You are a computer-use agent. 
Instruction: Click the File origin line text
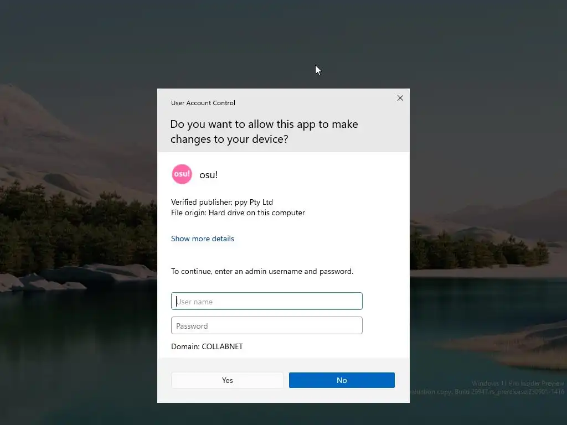tap(238, 212)
